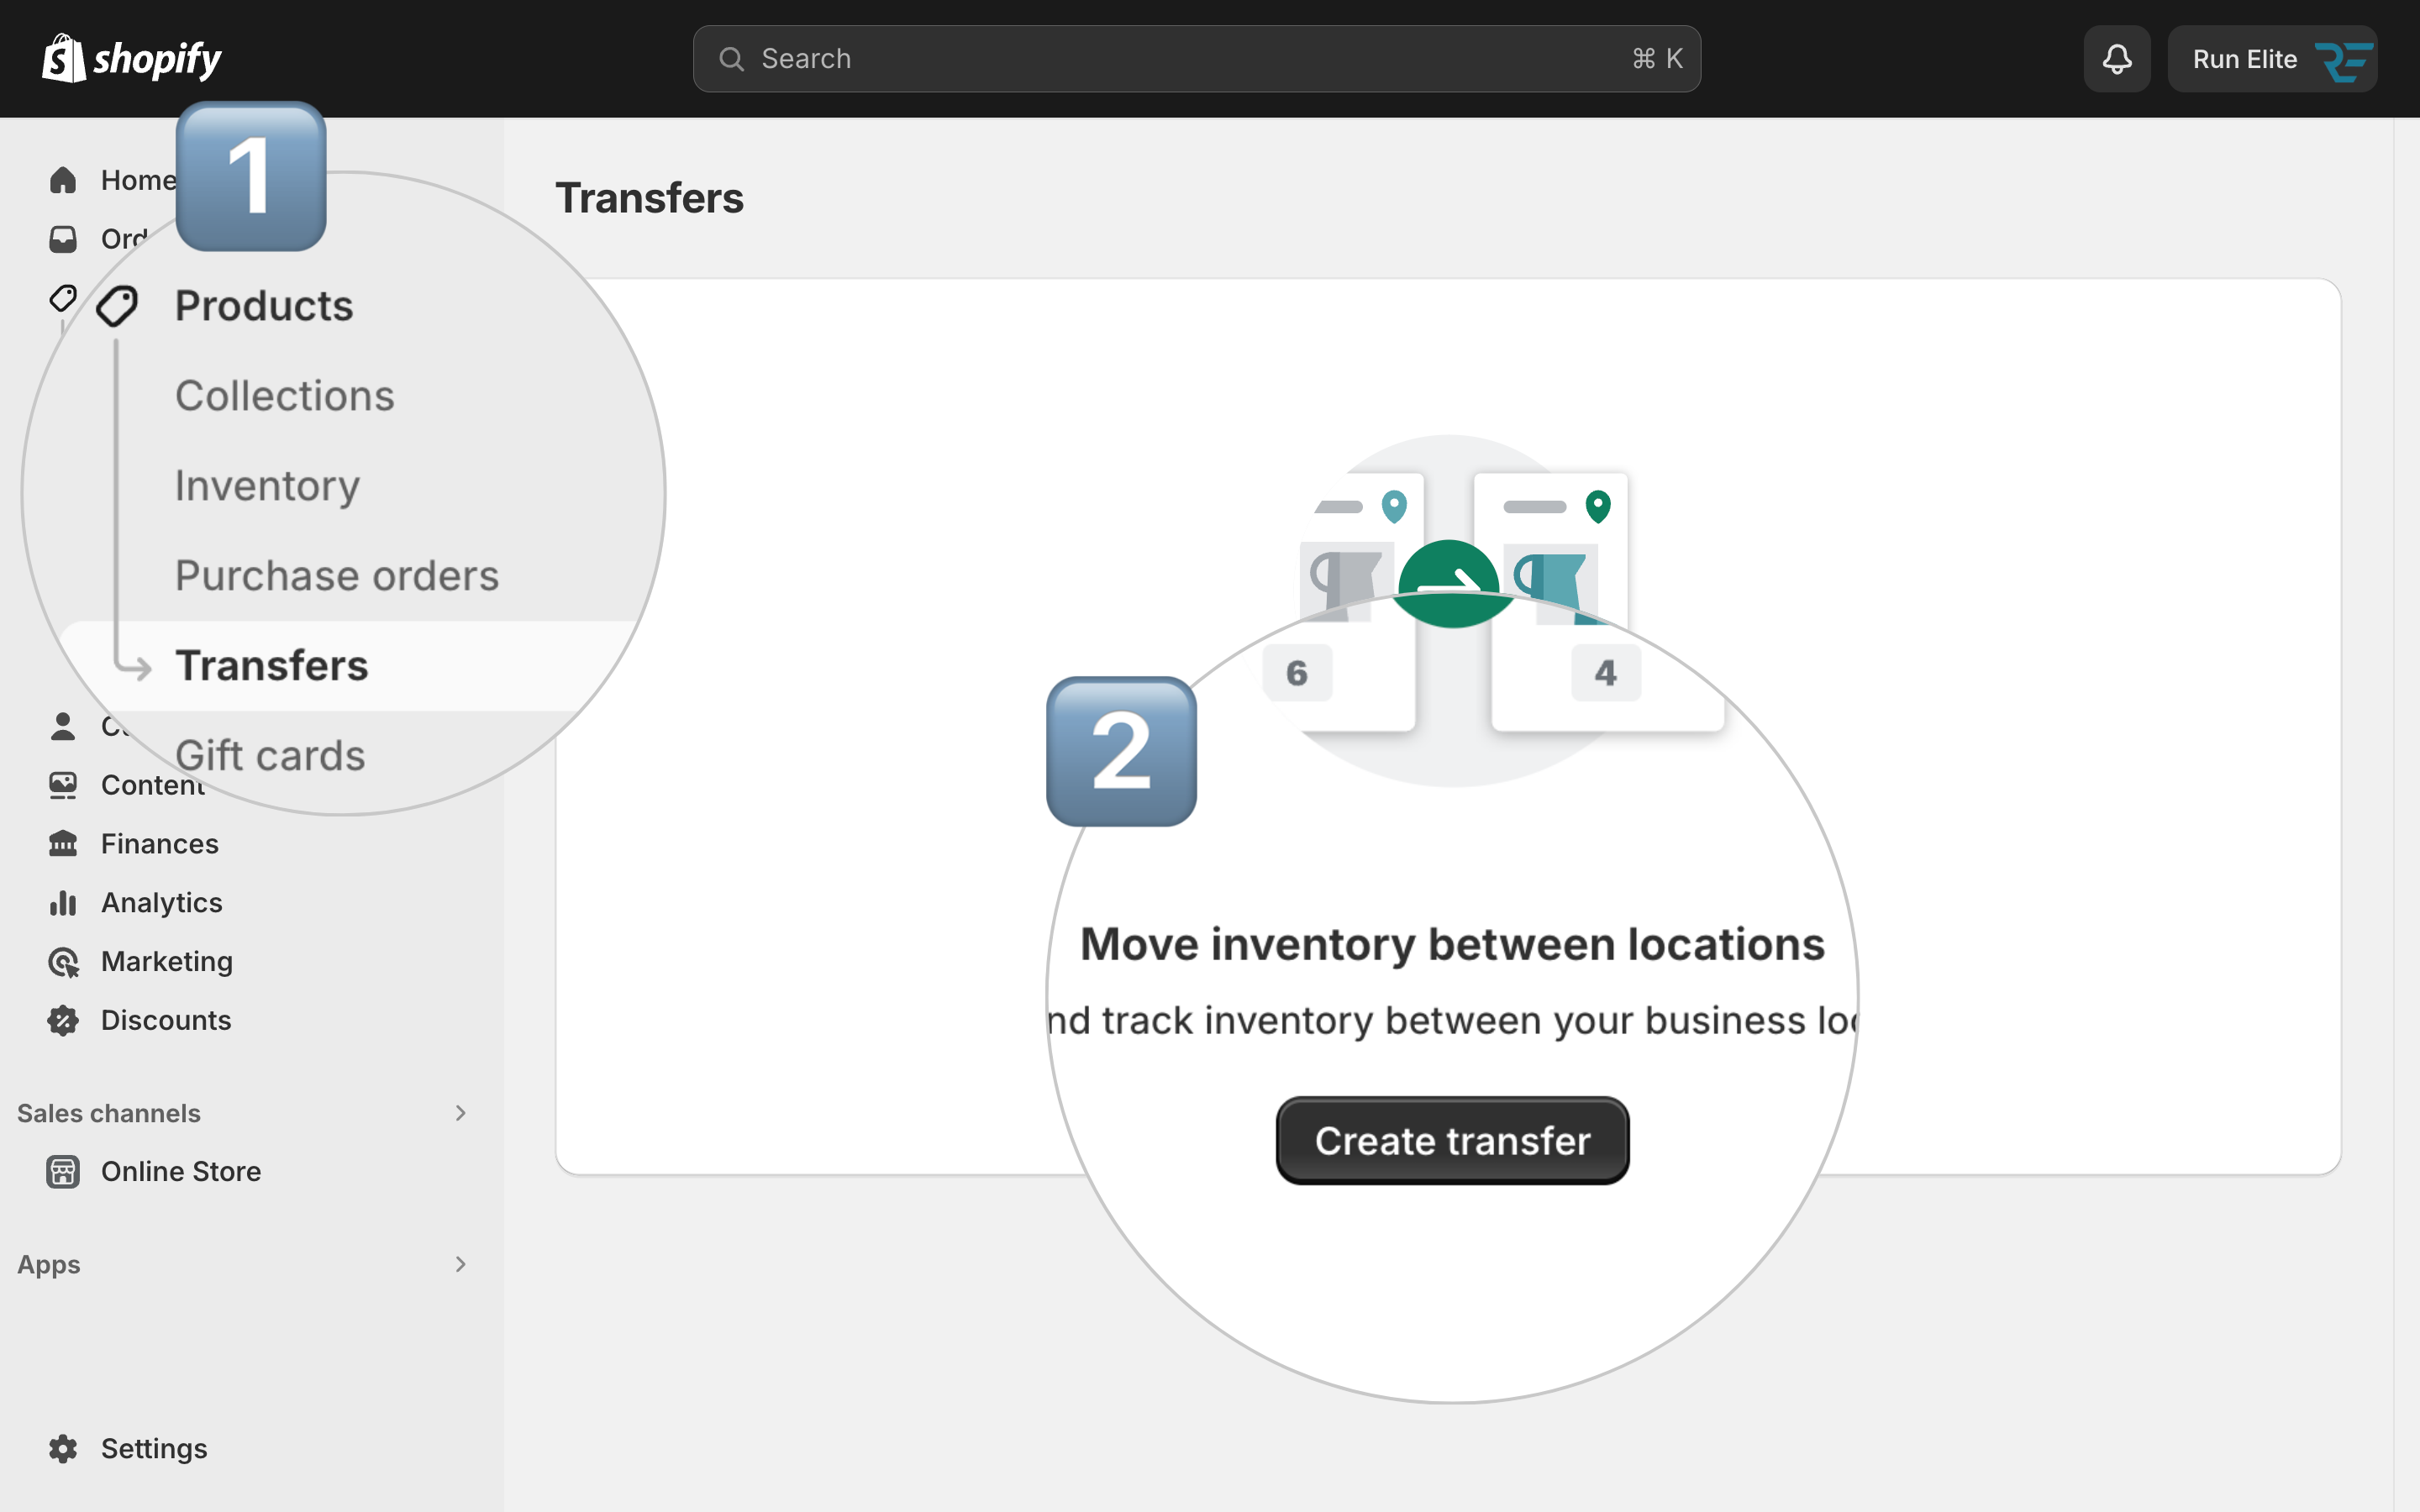Expand the Sales channels chevron
The image size is (2420, 1512).
(x=460, y=1113)
